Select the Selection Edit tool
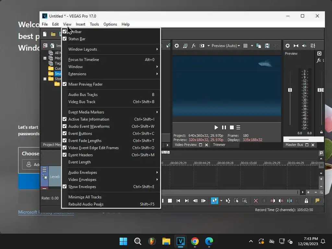The image size is (332, 249). tap(236, 201)
